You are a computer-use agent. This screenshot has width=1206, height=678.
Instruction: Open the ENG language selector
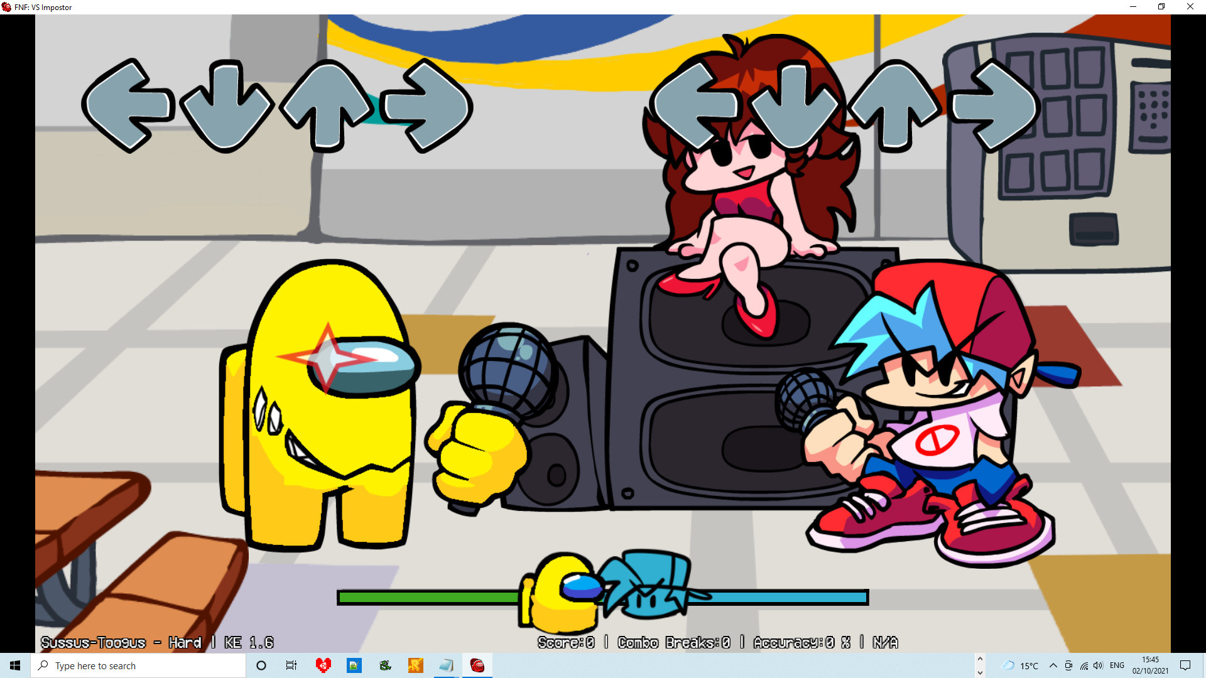click(1117, 665)
